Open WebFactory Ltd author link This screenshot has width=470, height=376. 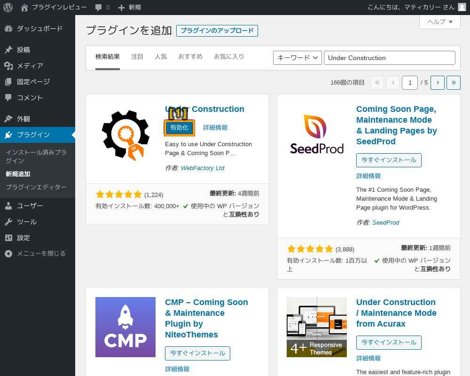tap(202, 168)
